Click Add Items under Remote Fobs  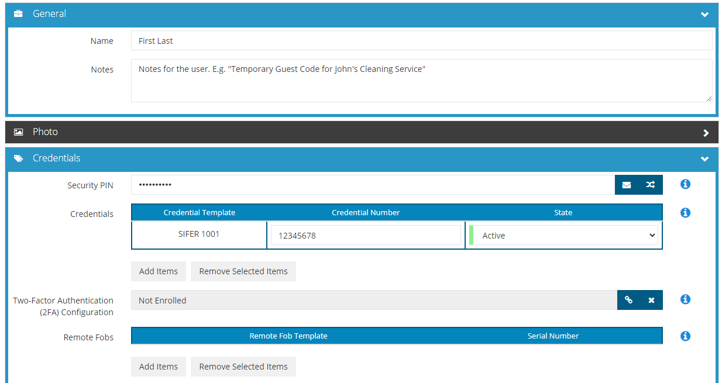[159, 367]
